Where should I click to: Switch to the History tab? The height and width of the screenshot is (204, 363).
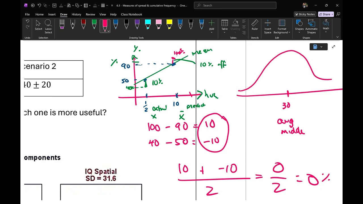76,14
